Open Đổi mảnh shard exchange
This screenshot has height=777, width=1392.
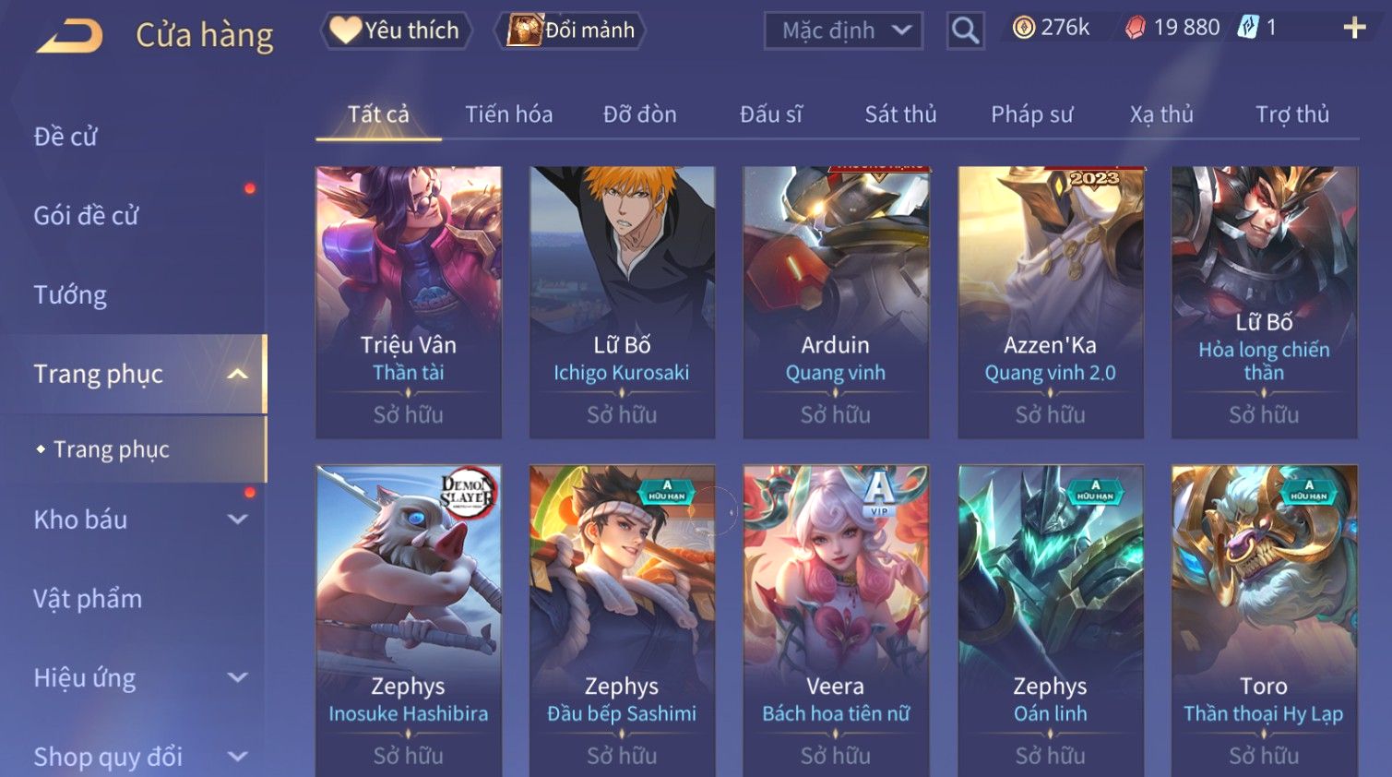coord(570,30)
